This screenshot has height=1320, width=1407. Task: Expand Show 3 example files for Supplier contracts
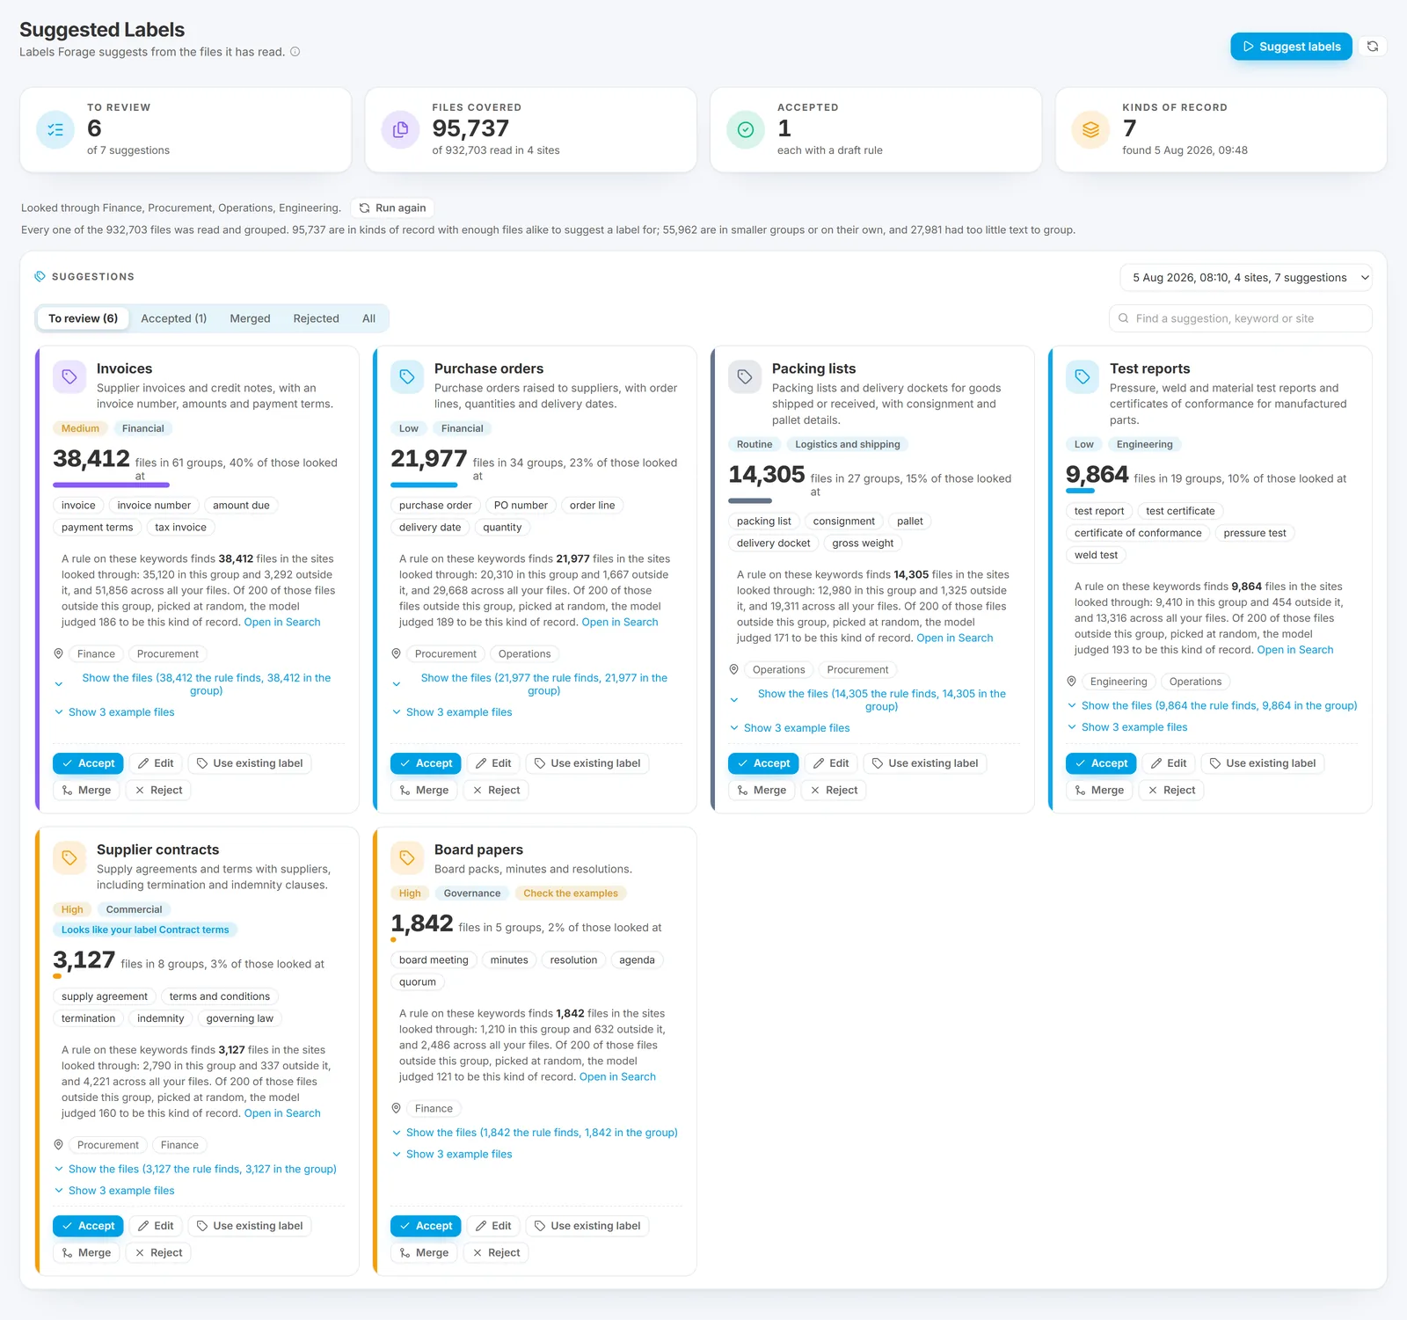(x=114, y=1191)
